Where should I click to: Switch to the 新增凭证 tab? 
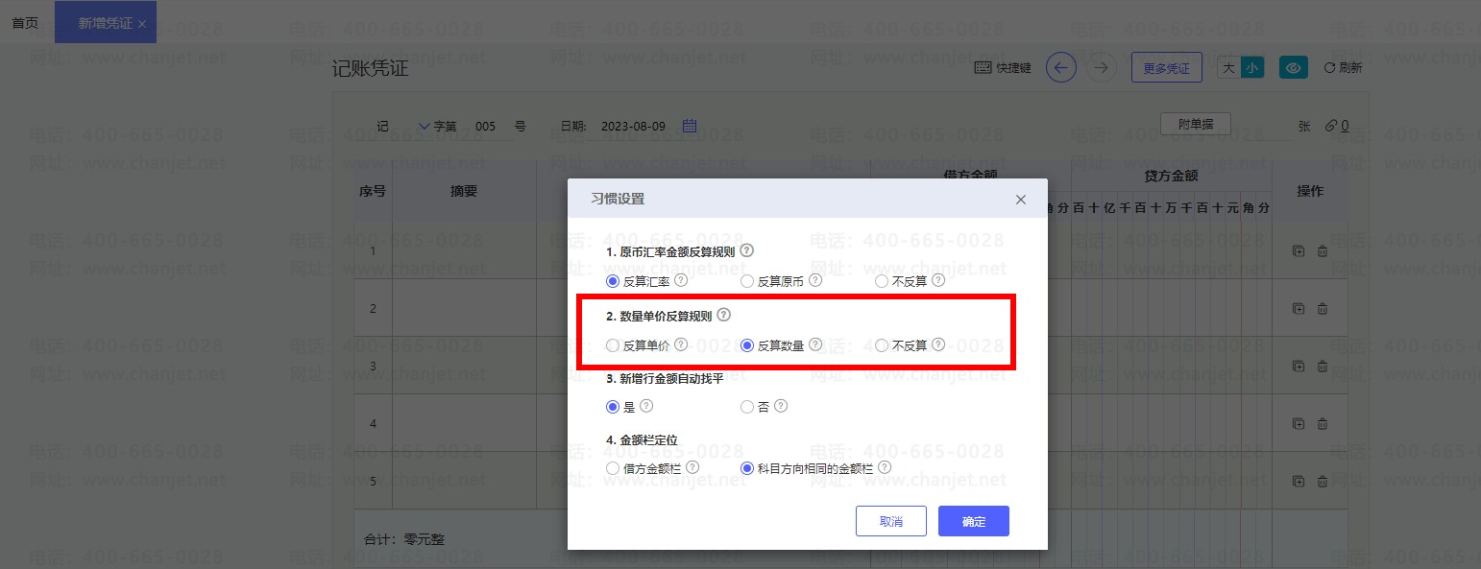105,23
